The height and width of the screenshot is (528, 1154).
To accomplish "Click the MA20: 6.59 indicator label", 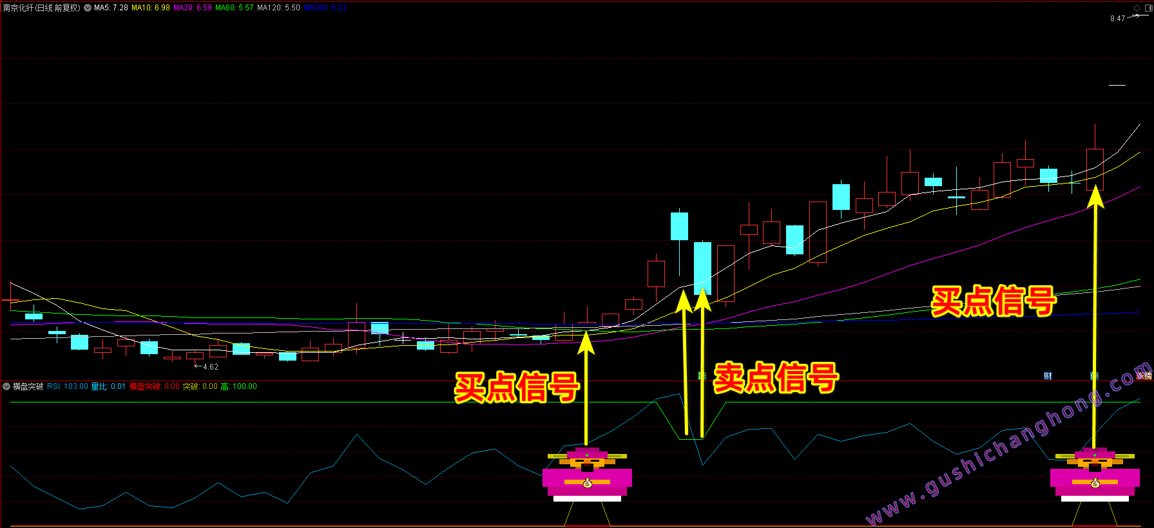I will coord(193,8).
